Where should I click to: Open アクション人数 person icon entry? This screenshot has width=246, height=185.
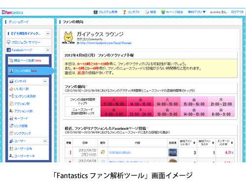click(21, 111)
